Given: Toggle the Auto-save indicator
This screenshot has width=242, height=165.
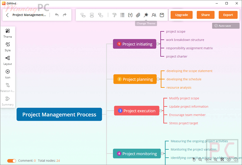Looking at the screenshot, I should (223, 26).
